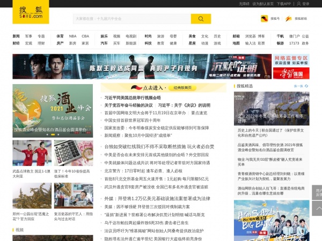The height and width of the screenshot is (241, 322).
Task: Click 下载APP link
Action: coord(283,4)
